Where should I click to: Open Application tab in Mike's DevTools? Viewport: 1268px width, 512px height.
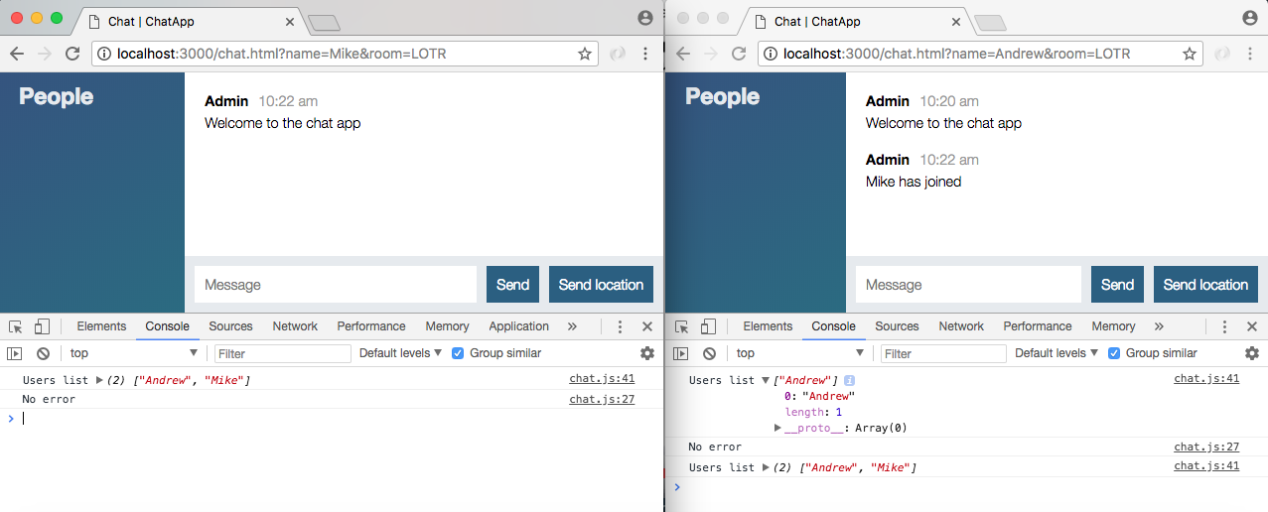click(x=518, y=326)
